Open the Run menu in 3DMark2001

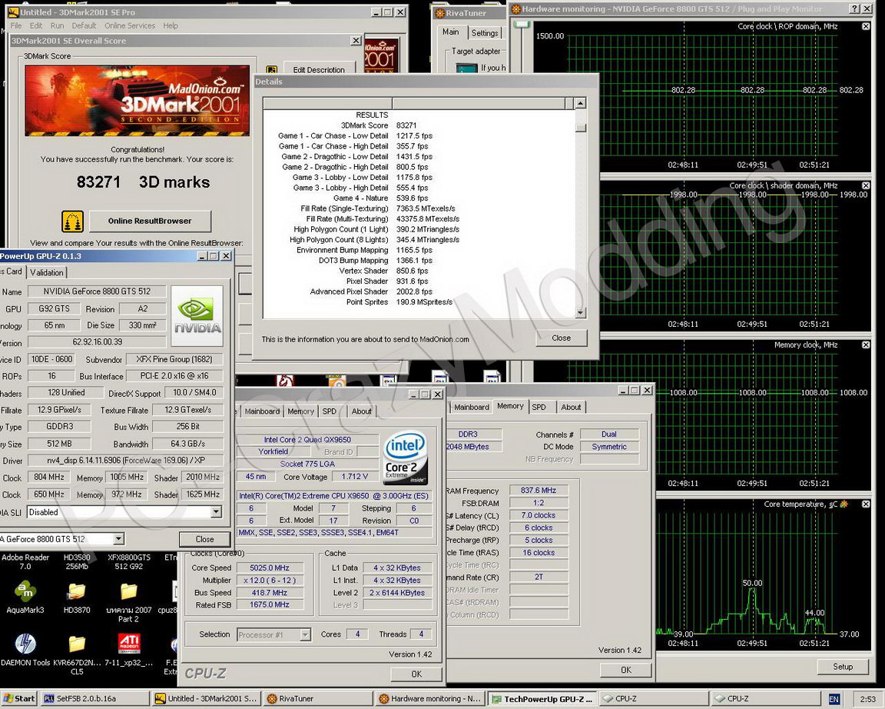[x=57, y=25]
